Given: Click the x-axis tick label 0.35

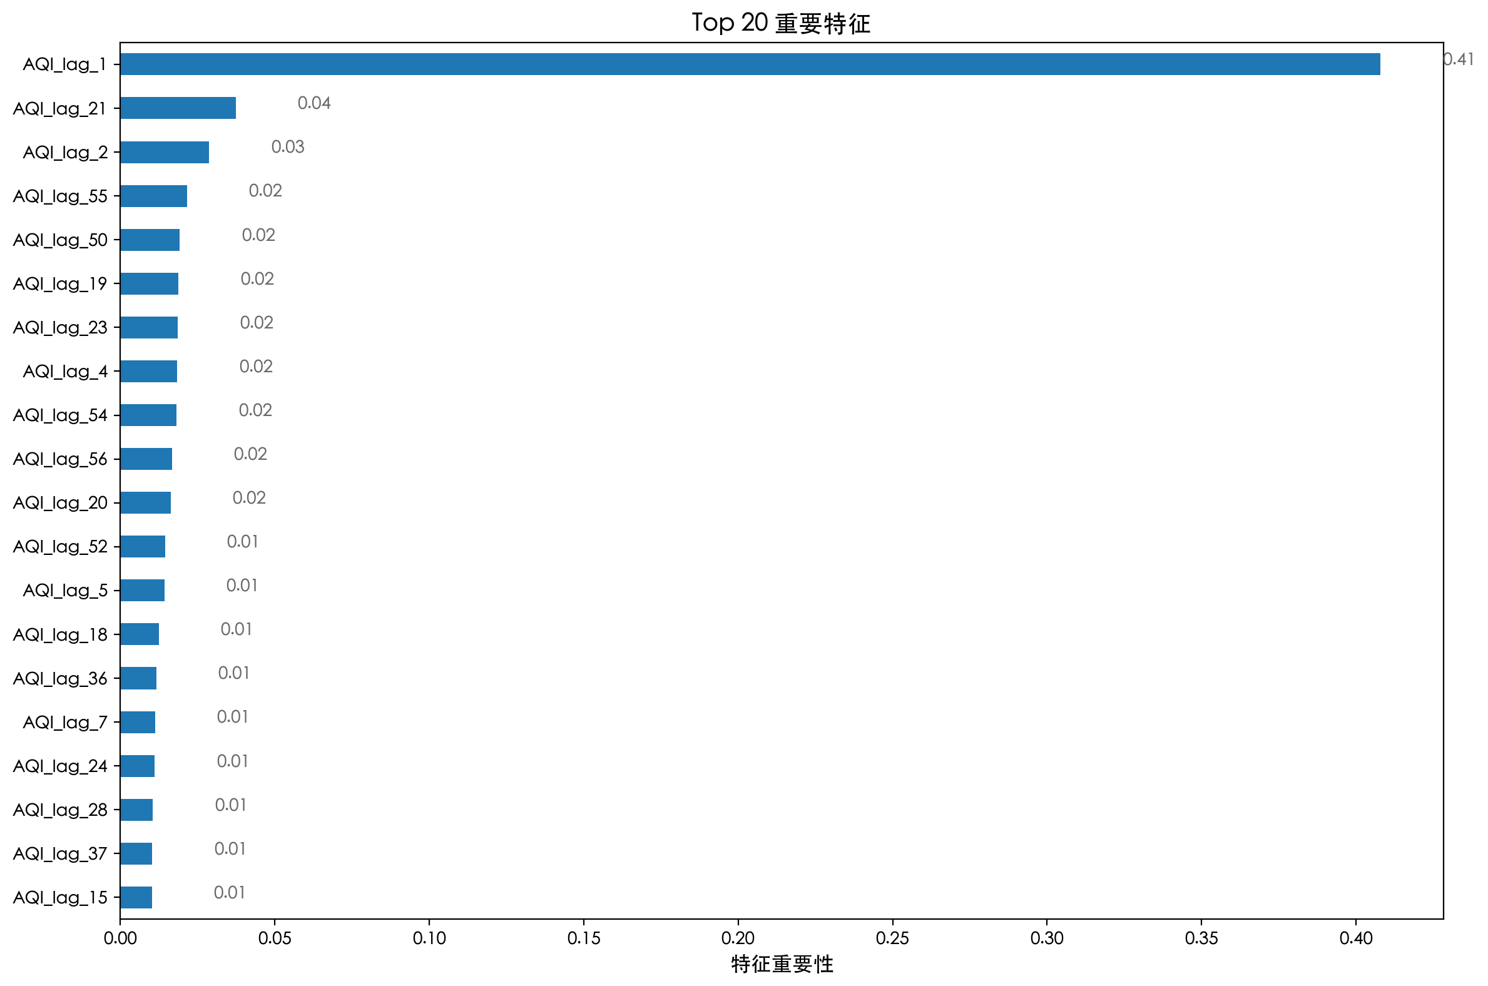Looking at the screenshot, I should pyautogui.click(x=1202, y=939).
